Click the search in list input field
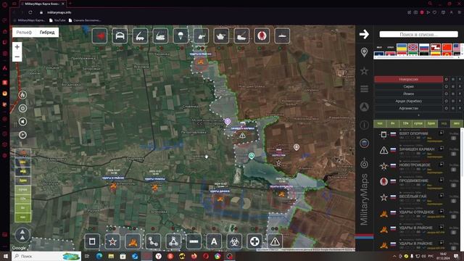 (418, 34)
